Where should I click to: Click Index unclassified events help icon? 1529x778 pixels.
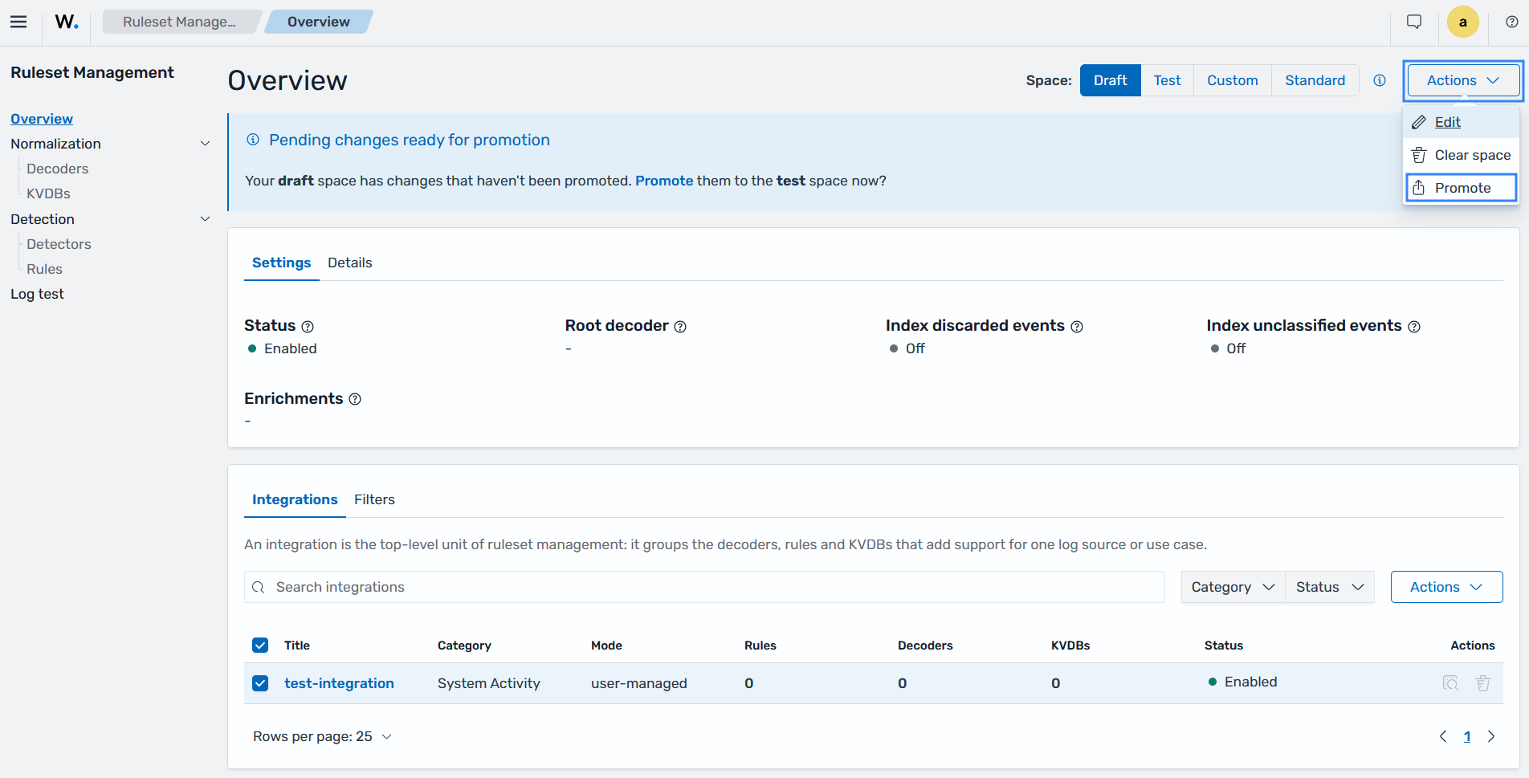click(1414, 327)
